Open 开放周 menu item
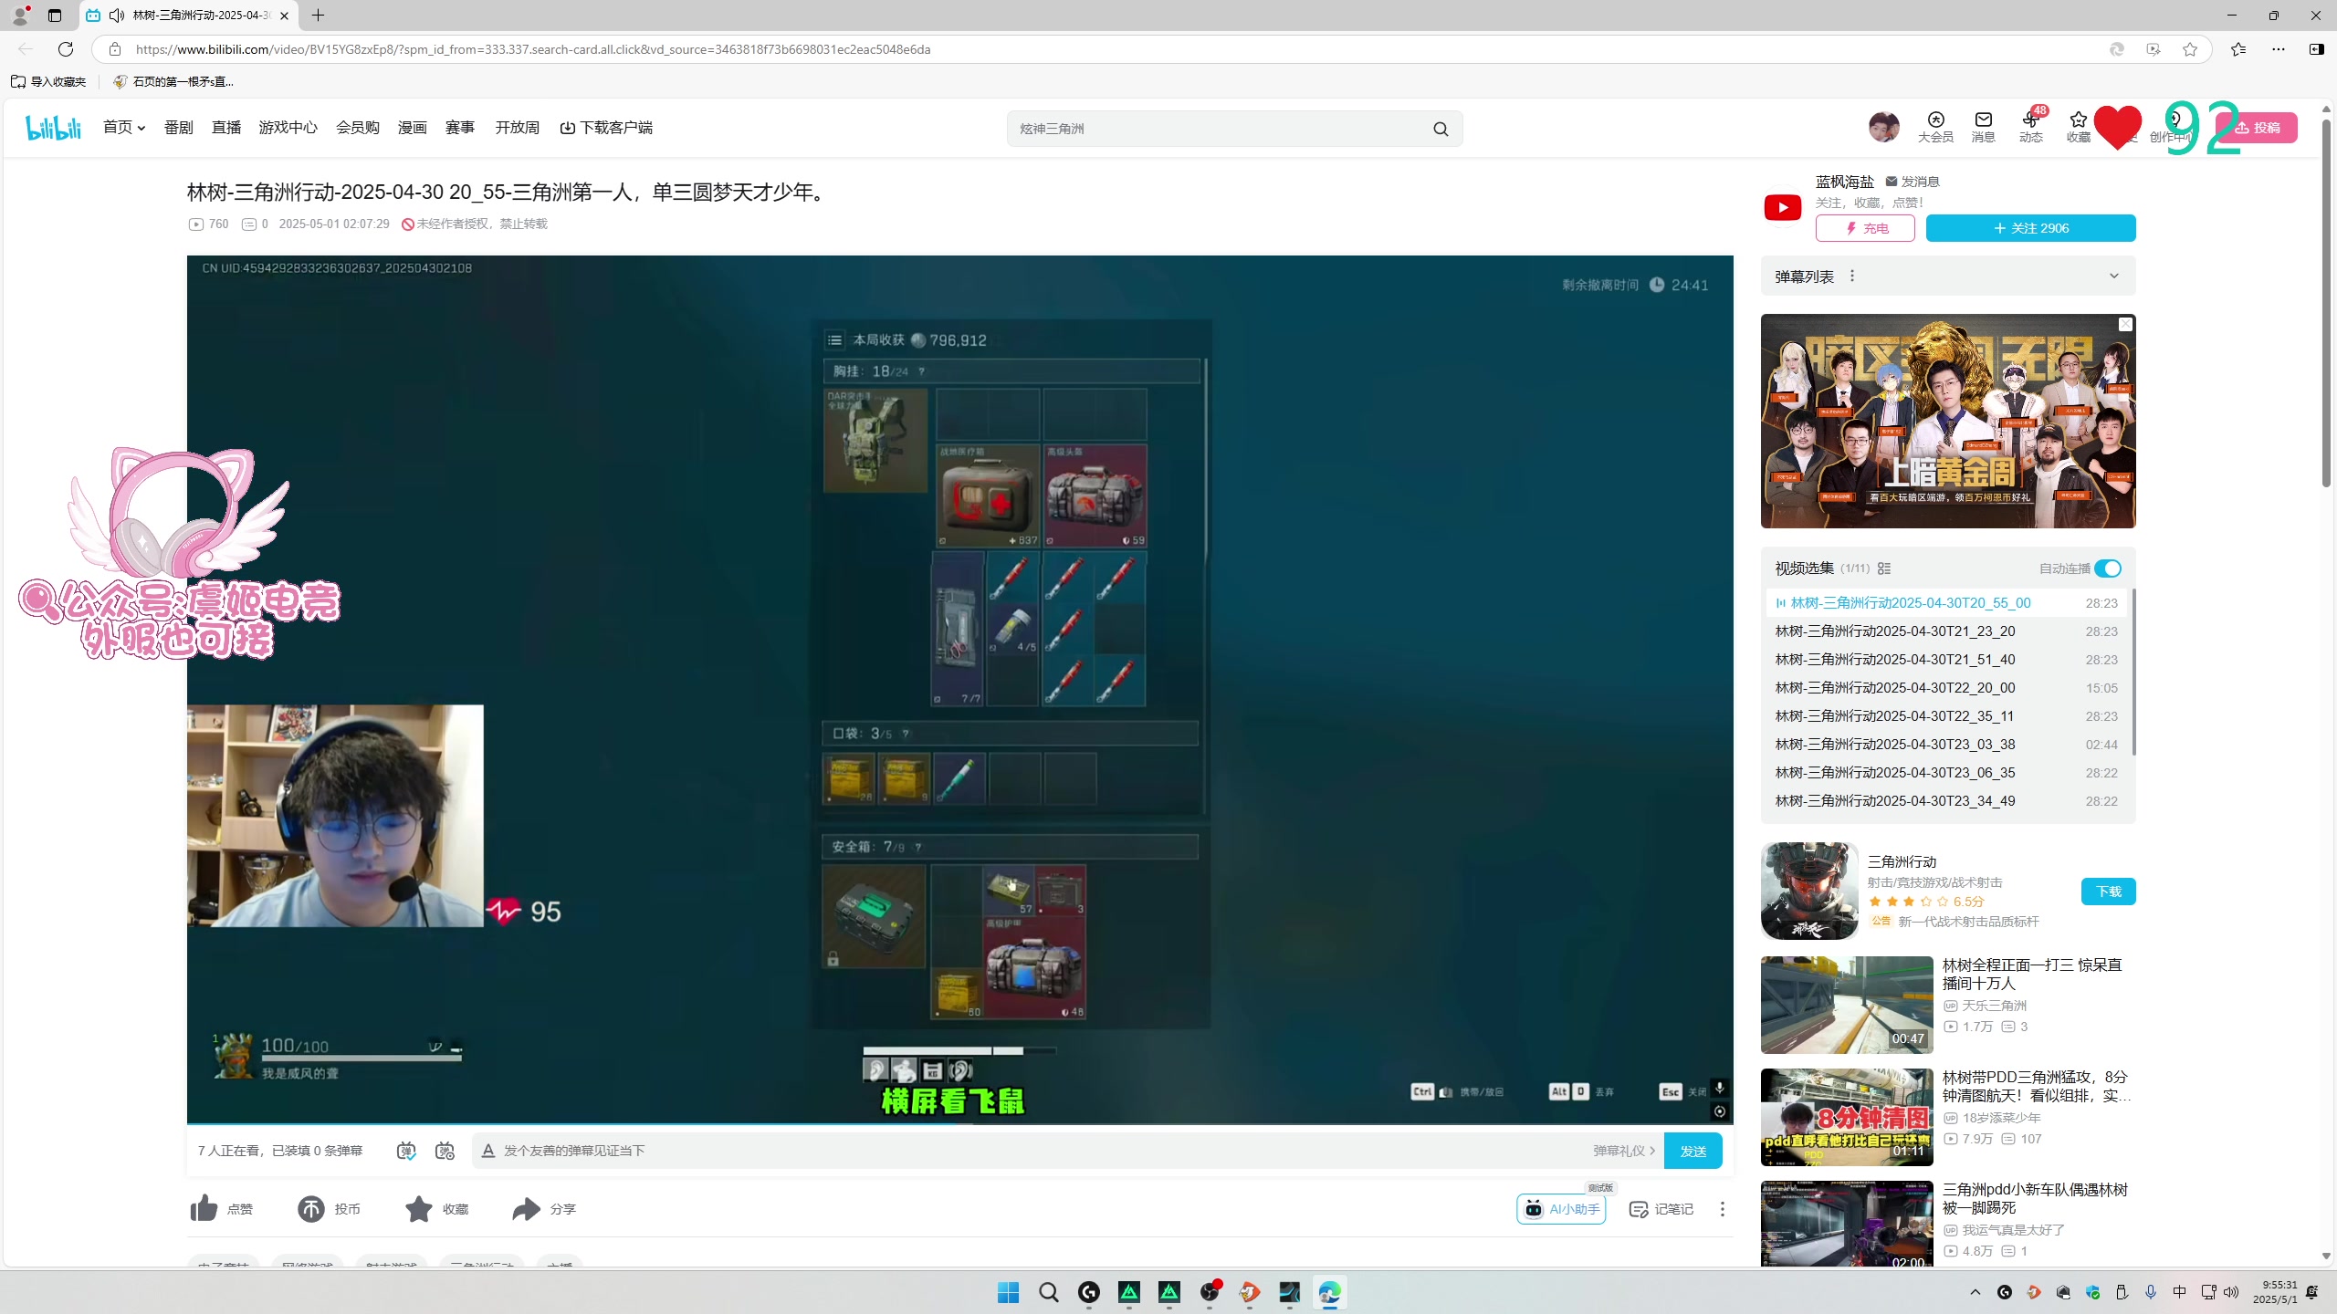Screen dimensions: 2337x1314 pyautogui.click(x=518, y=128)
